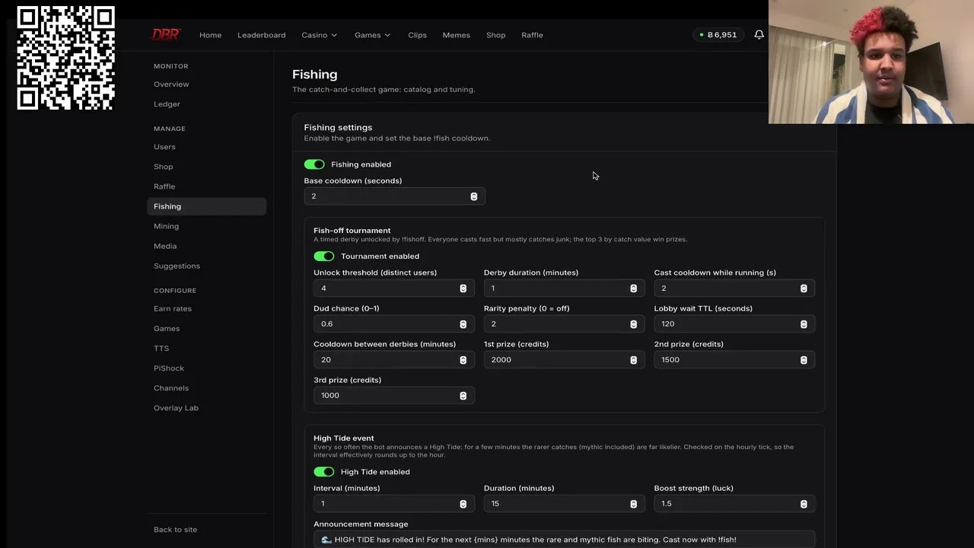Click Back to site link
This screenshot has width=974, height=548.
click(175, 530)
